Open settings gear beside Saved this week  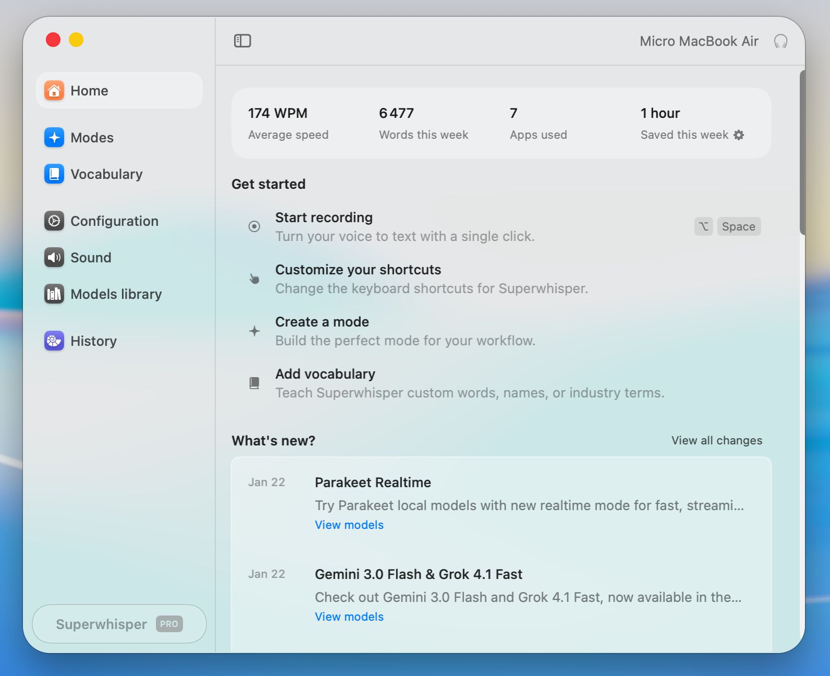point(739,135)
